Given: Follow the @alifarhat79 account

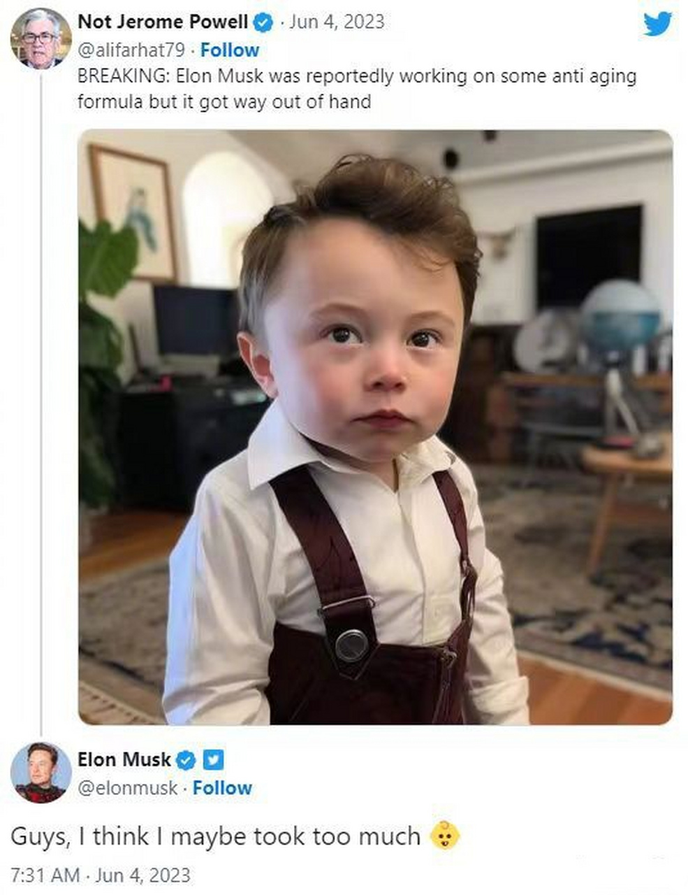Looking at the screenshot, I should (x=229, y=50).
